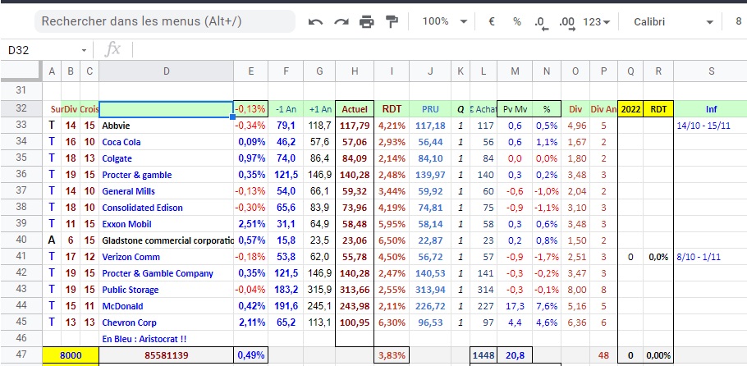Click the 7,6% value for McDonald
This screenshot has height=366, width=747.
547,306
